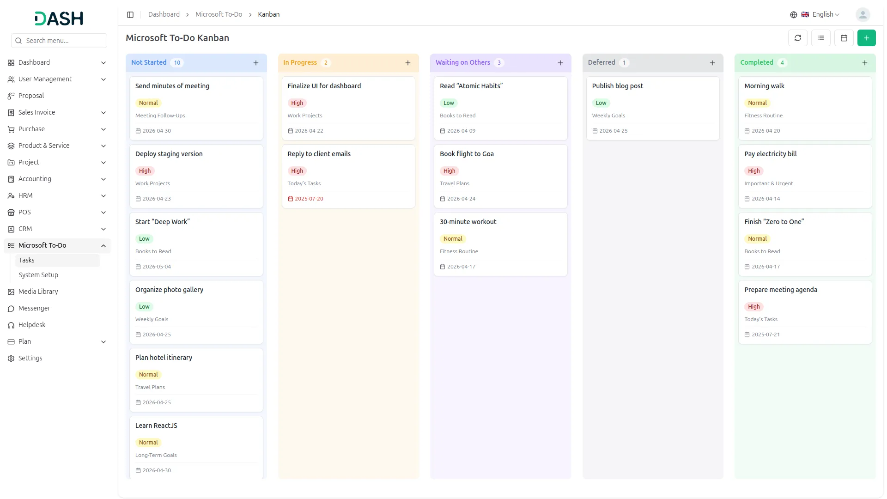The image size is (887, 499).
Task: Click the Messenger chat icon
Action: click(11, 309)
